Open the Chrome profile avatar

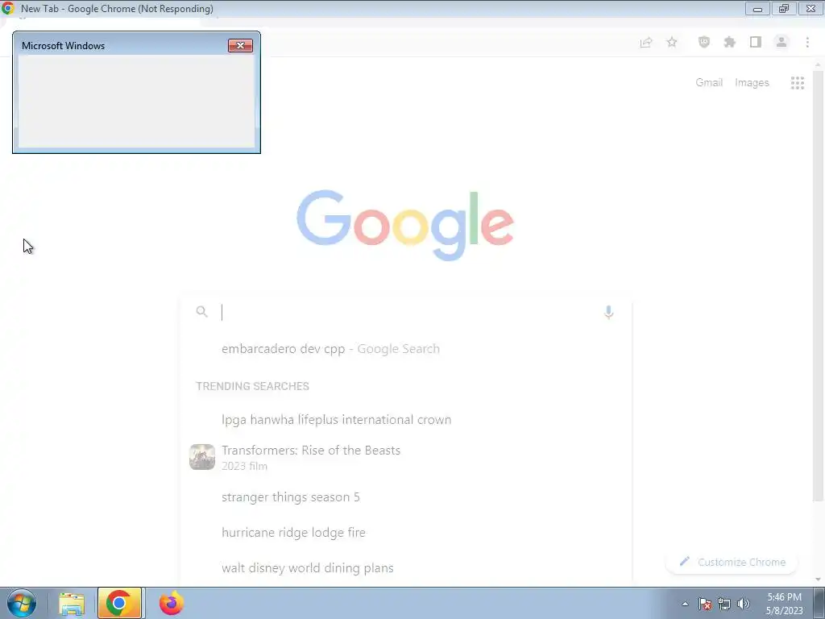(781, 42)
